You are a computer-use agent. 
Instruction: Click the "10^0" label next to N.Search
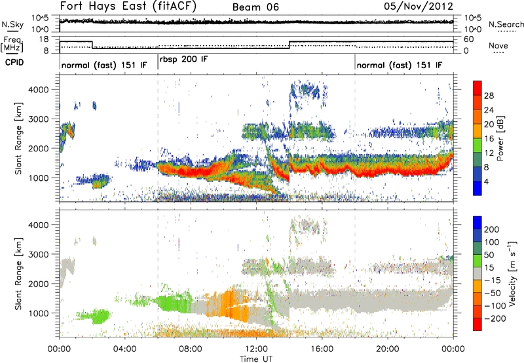[473, 29]
